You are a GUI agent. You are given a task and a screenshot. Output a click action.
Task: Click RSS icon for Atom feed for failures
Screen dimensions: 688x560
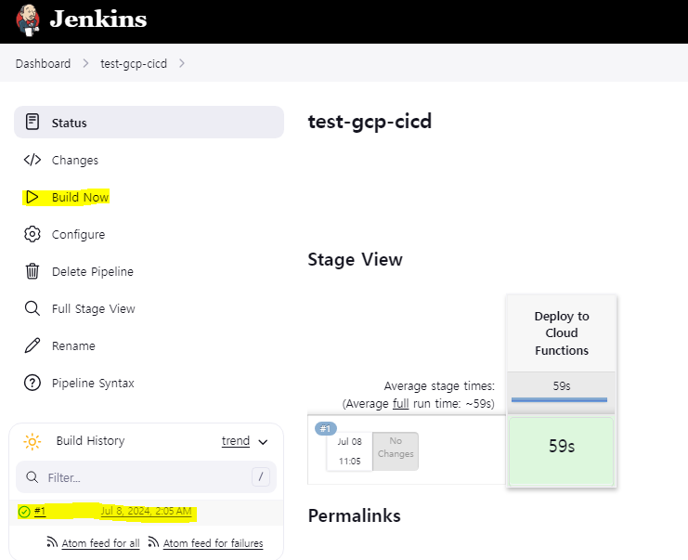(153, 542)
